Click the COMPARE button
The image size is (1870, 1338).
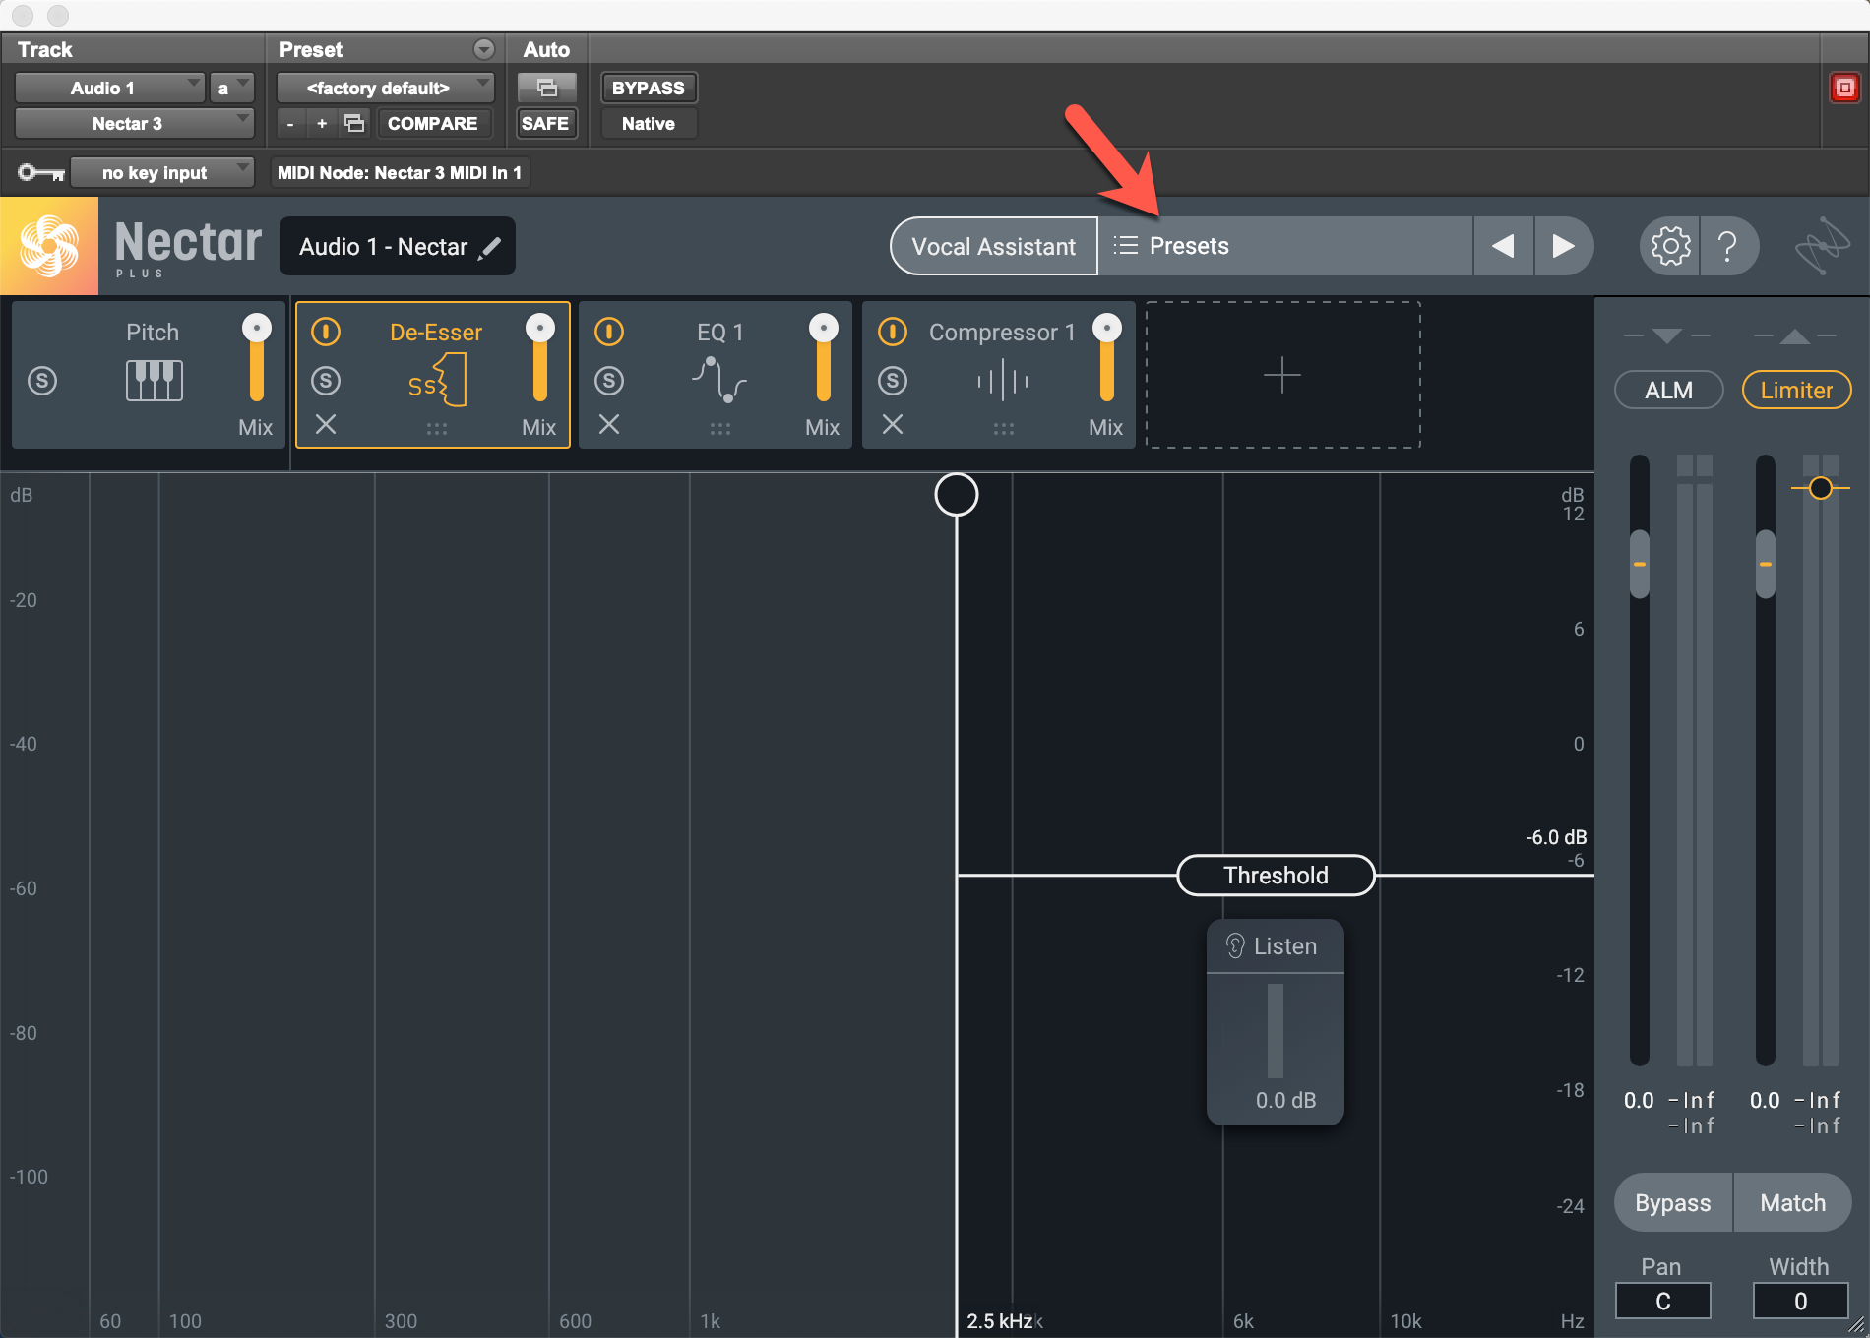(x=433, y=123)
